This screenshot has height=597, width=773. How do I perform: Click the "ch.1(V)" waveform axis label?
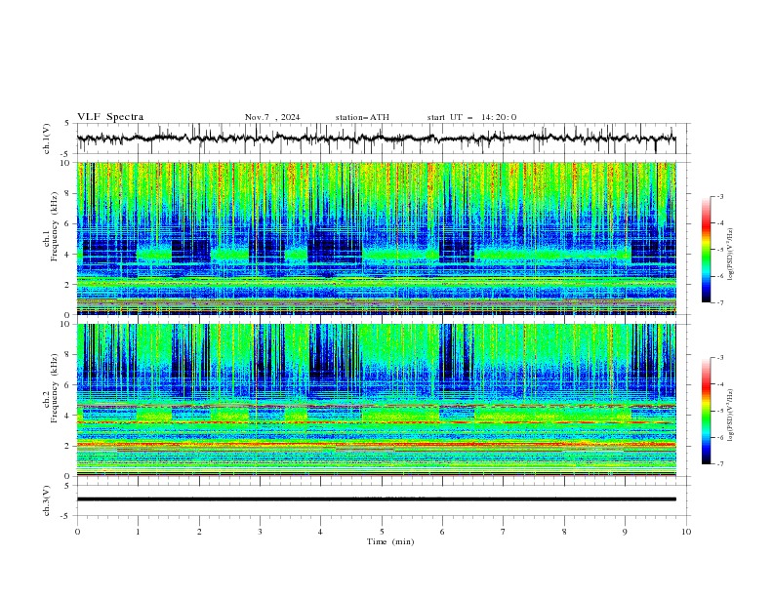click(x=47, y=139)
